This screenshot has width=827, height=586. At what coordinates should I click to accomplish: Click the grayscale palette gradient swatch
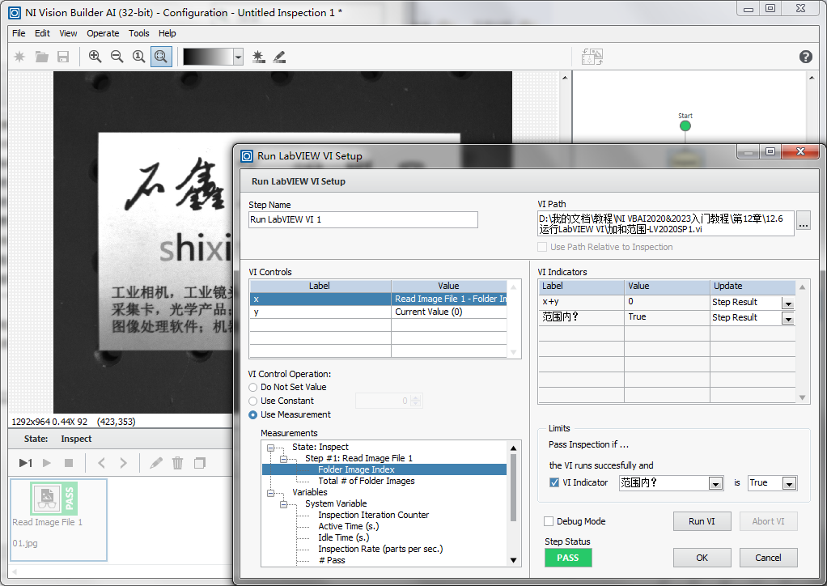tap(208, 57)
